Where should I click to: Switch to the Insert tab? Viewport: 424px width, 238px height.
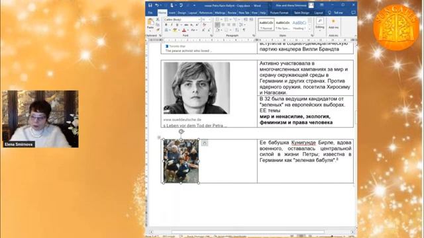[x=172, y=13]
